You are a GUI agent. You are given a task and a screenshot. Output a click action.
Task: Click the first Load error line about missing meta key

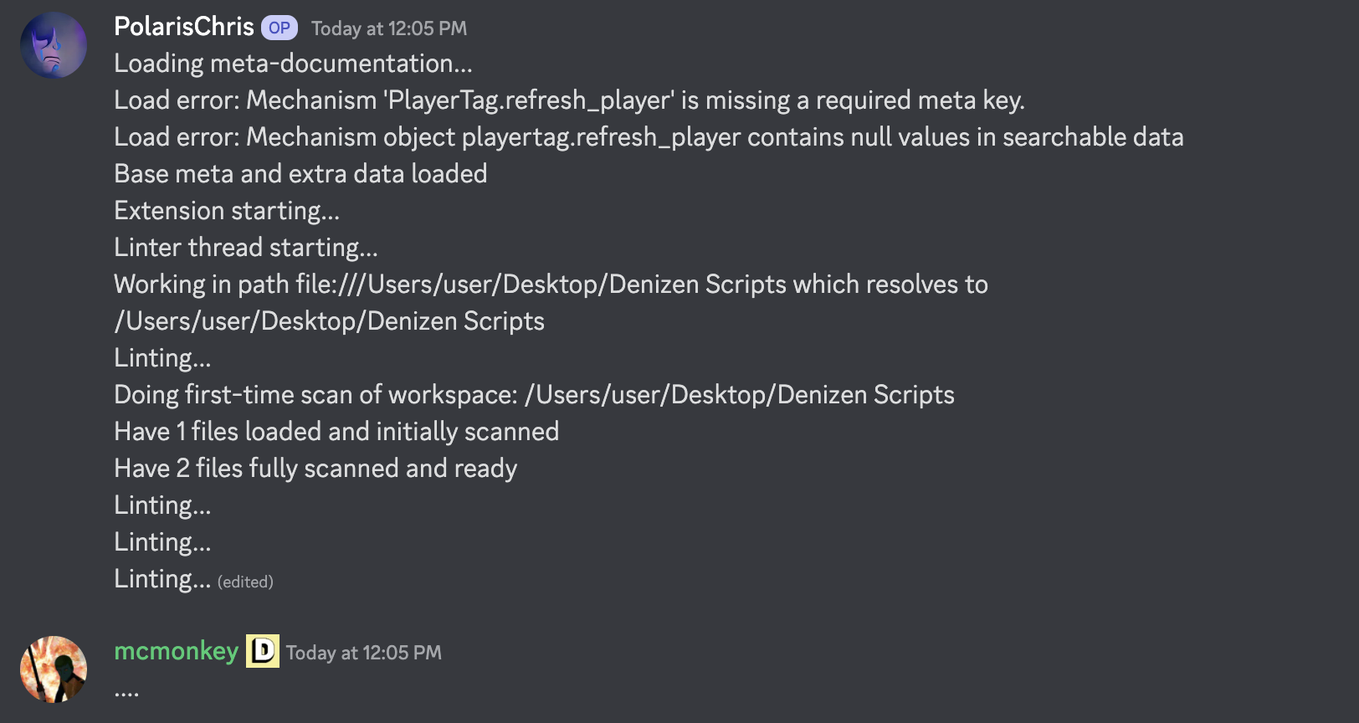pos(569,100)
